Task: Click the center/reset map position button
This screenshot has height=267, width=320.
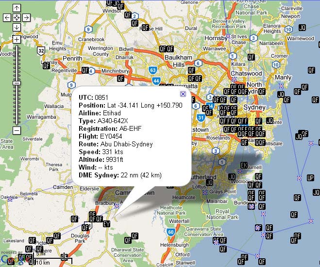Action: (x=17, y=18)
